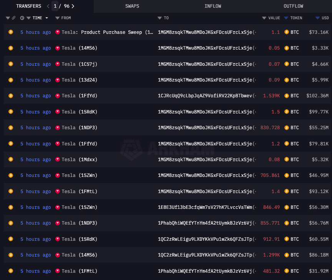Select the 0.08 value cell
The height and width of the screenshot is (280, 332).
point(274,159)
